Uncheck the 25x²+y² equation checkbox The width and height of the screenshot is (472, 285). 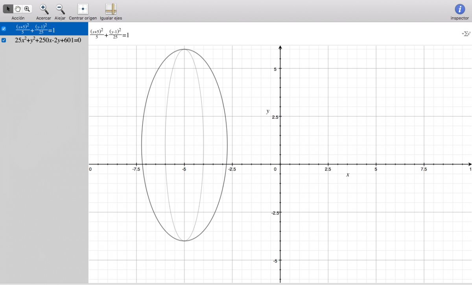click(x=4, y=40)
